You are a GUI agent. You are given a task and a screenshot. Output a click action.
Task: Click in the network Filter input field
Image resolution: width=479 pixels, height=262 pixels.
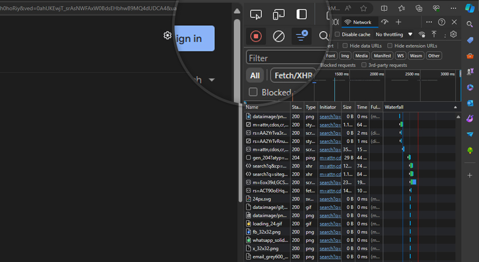286,58
